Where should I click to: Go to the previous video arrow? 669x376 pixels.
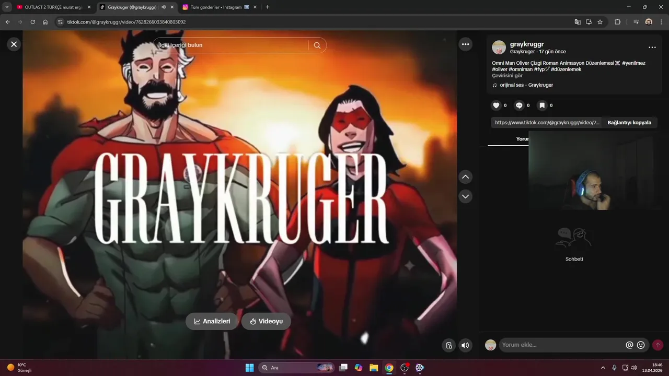[x=465, y=177]
